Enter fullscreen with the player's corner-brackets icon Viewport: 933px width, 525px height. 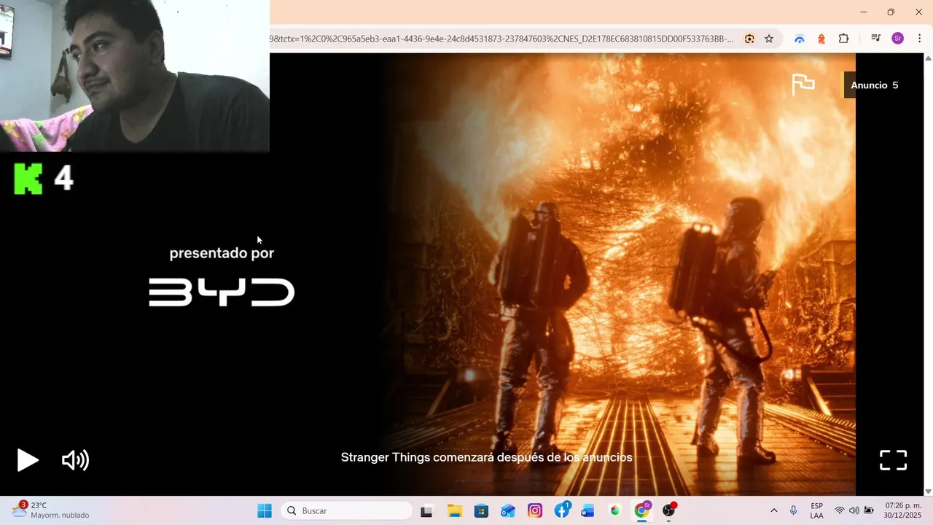[x=893, y=460]
